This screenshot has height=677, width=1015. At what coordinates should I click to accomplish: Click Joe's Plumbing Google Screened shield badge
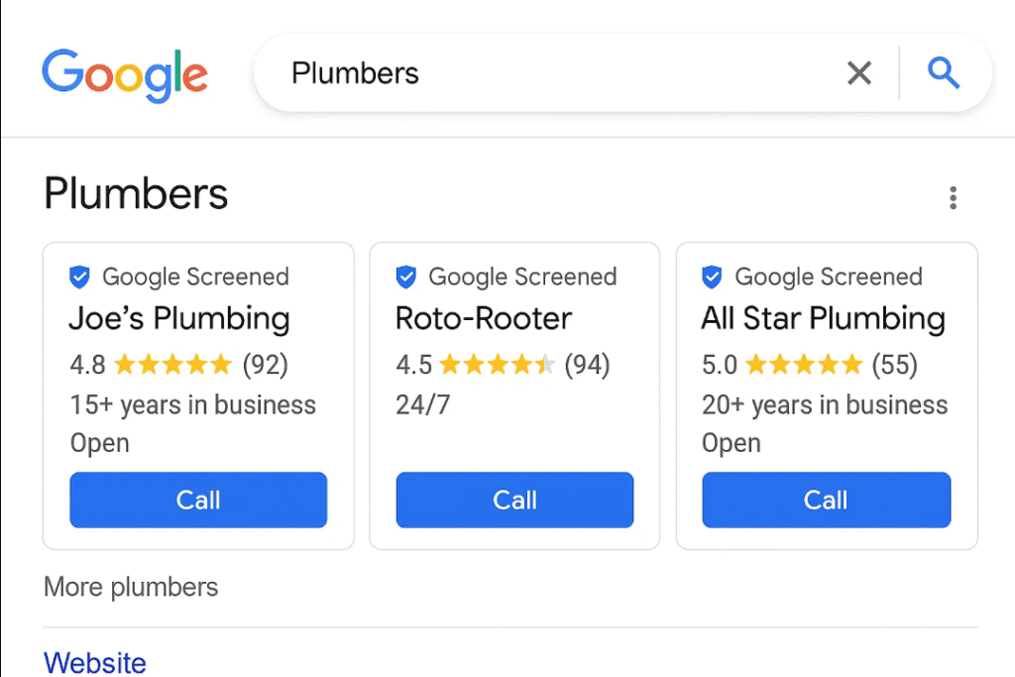tap(79, 277)
